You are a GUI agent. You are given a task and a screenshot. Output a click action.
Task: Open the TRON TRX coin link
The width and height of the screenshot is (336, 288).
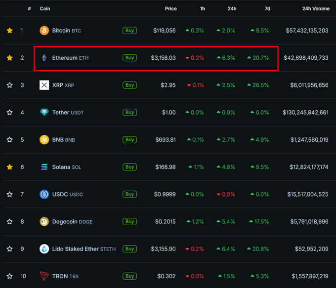65,276
